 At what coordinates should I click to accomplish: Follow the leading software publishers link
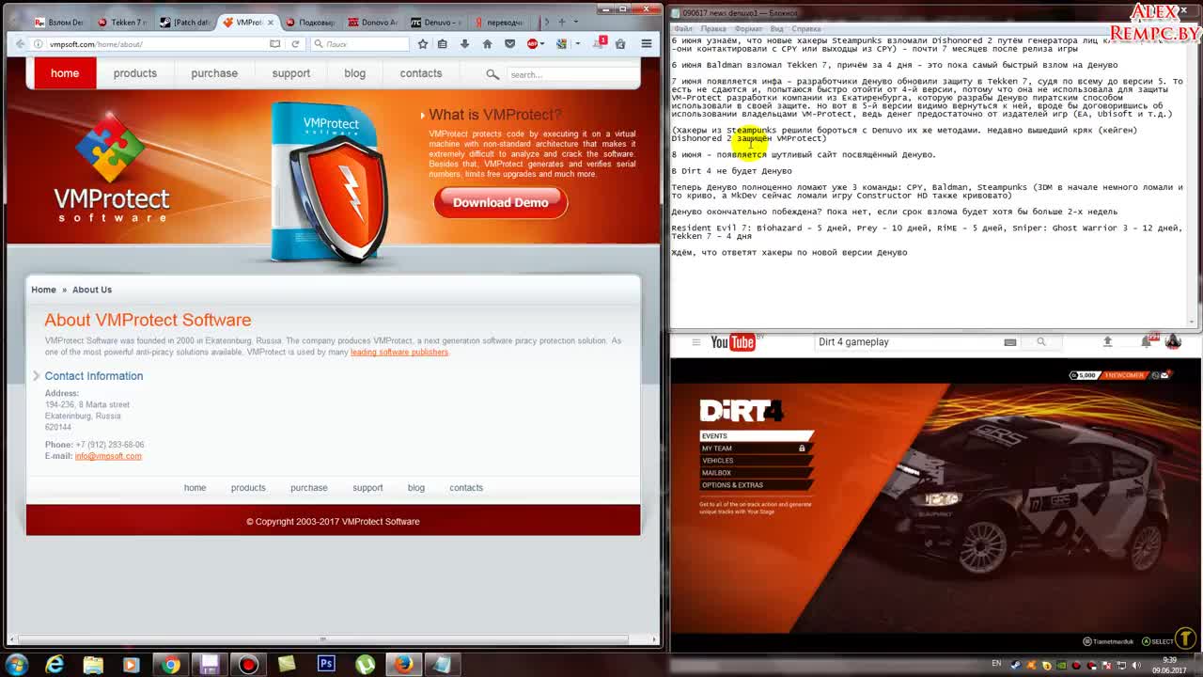click(399, 353)
